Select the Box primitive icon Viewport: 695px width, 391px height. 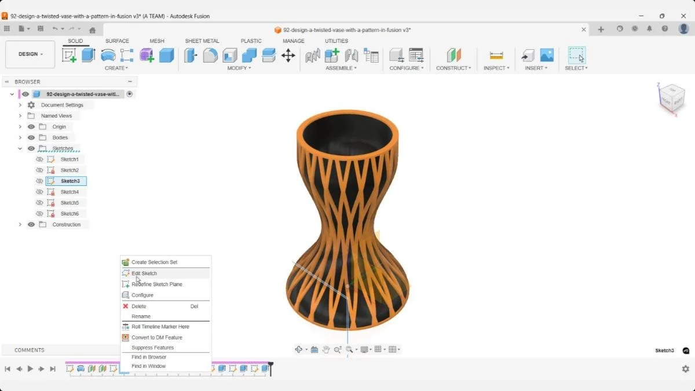coord(167,55)
